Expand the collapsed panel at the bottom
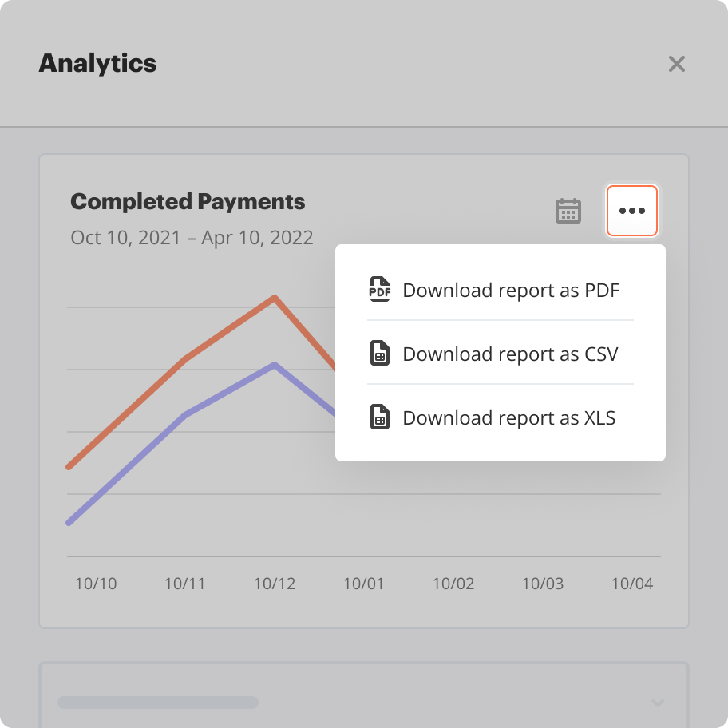Viewport: 728px width, 728px height. (x=364, y=702)
